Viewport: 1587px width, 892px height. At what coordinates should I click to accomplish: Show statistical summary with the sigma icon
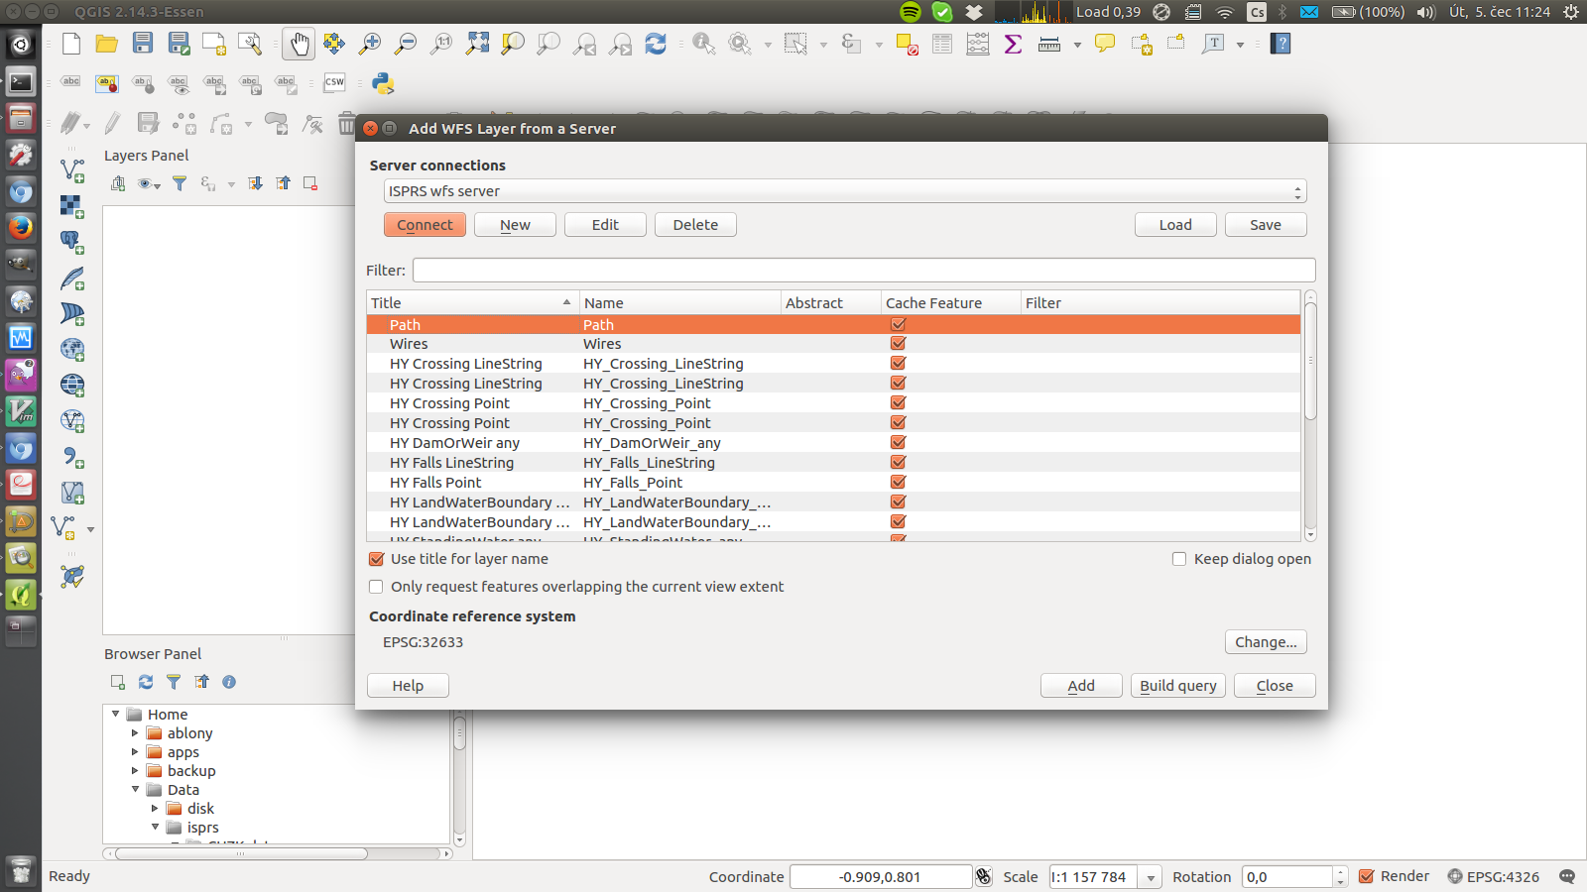point(1014,44)
